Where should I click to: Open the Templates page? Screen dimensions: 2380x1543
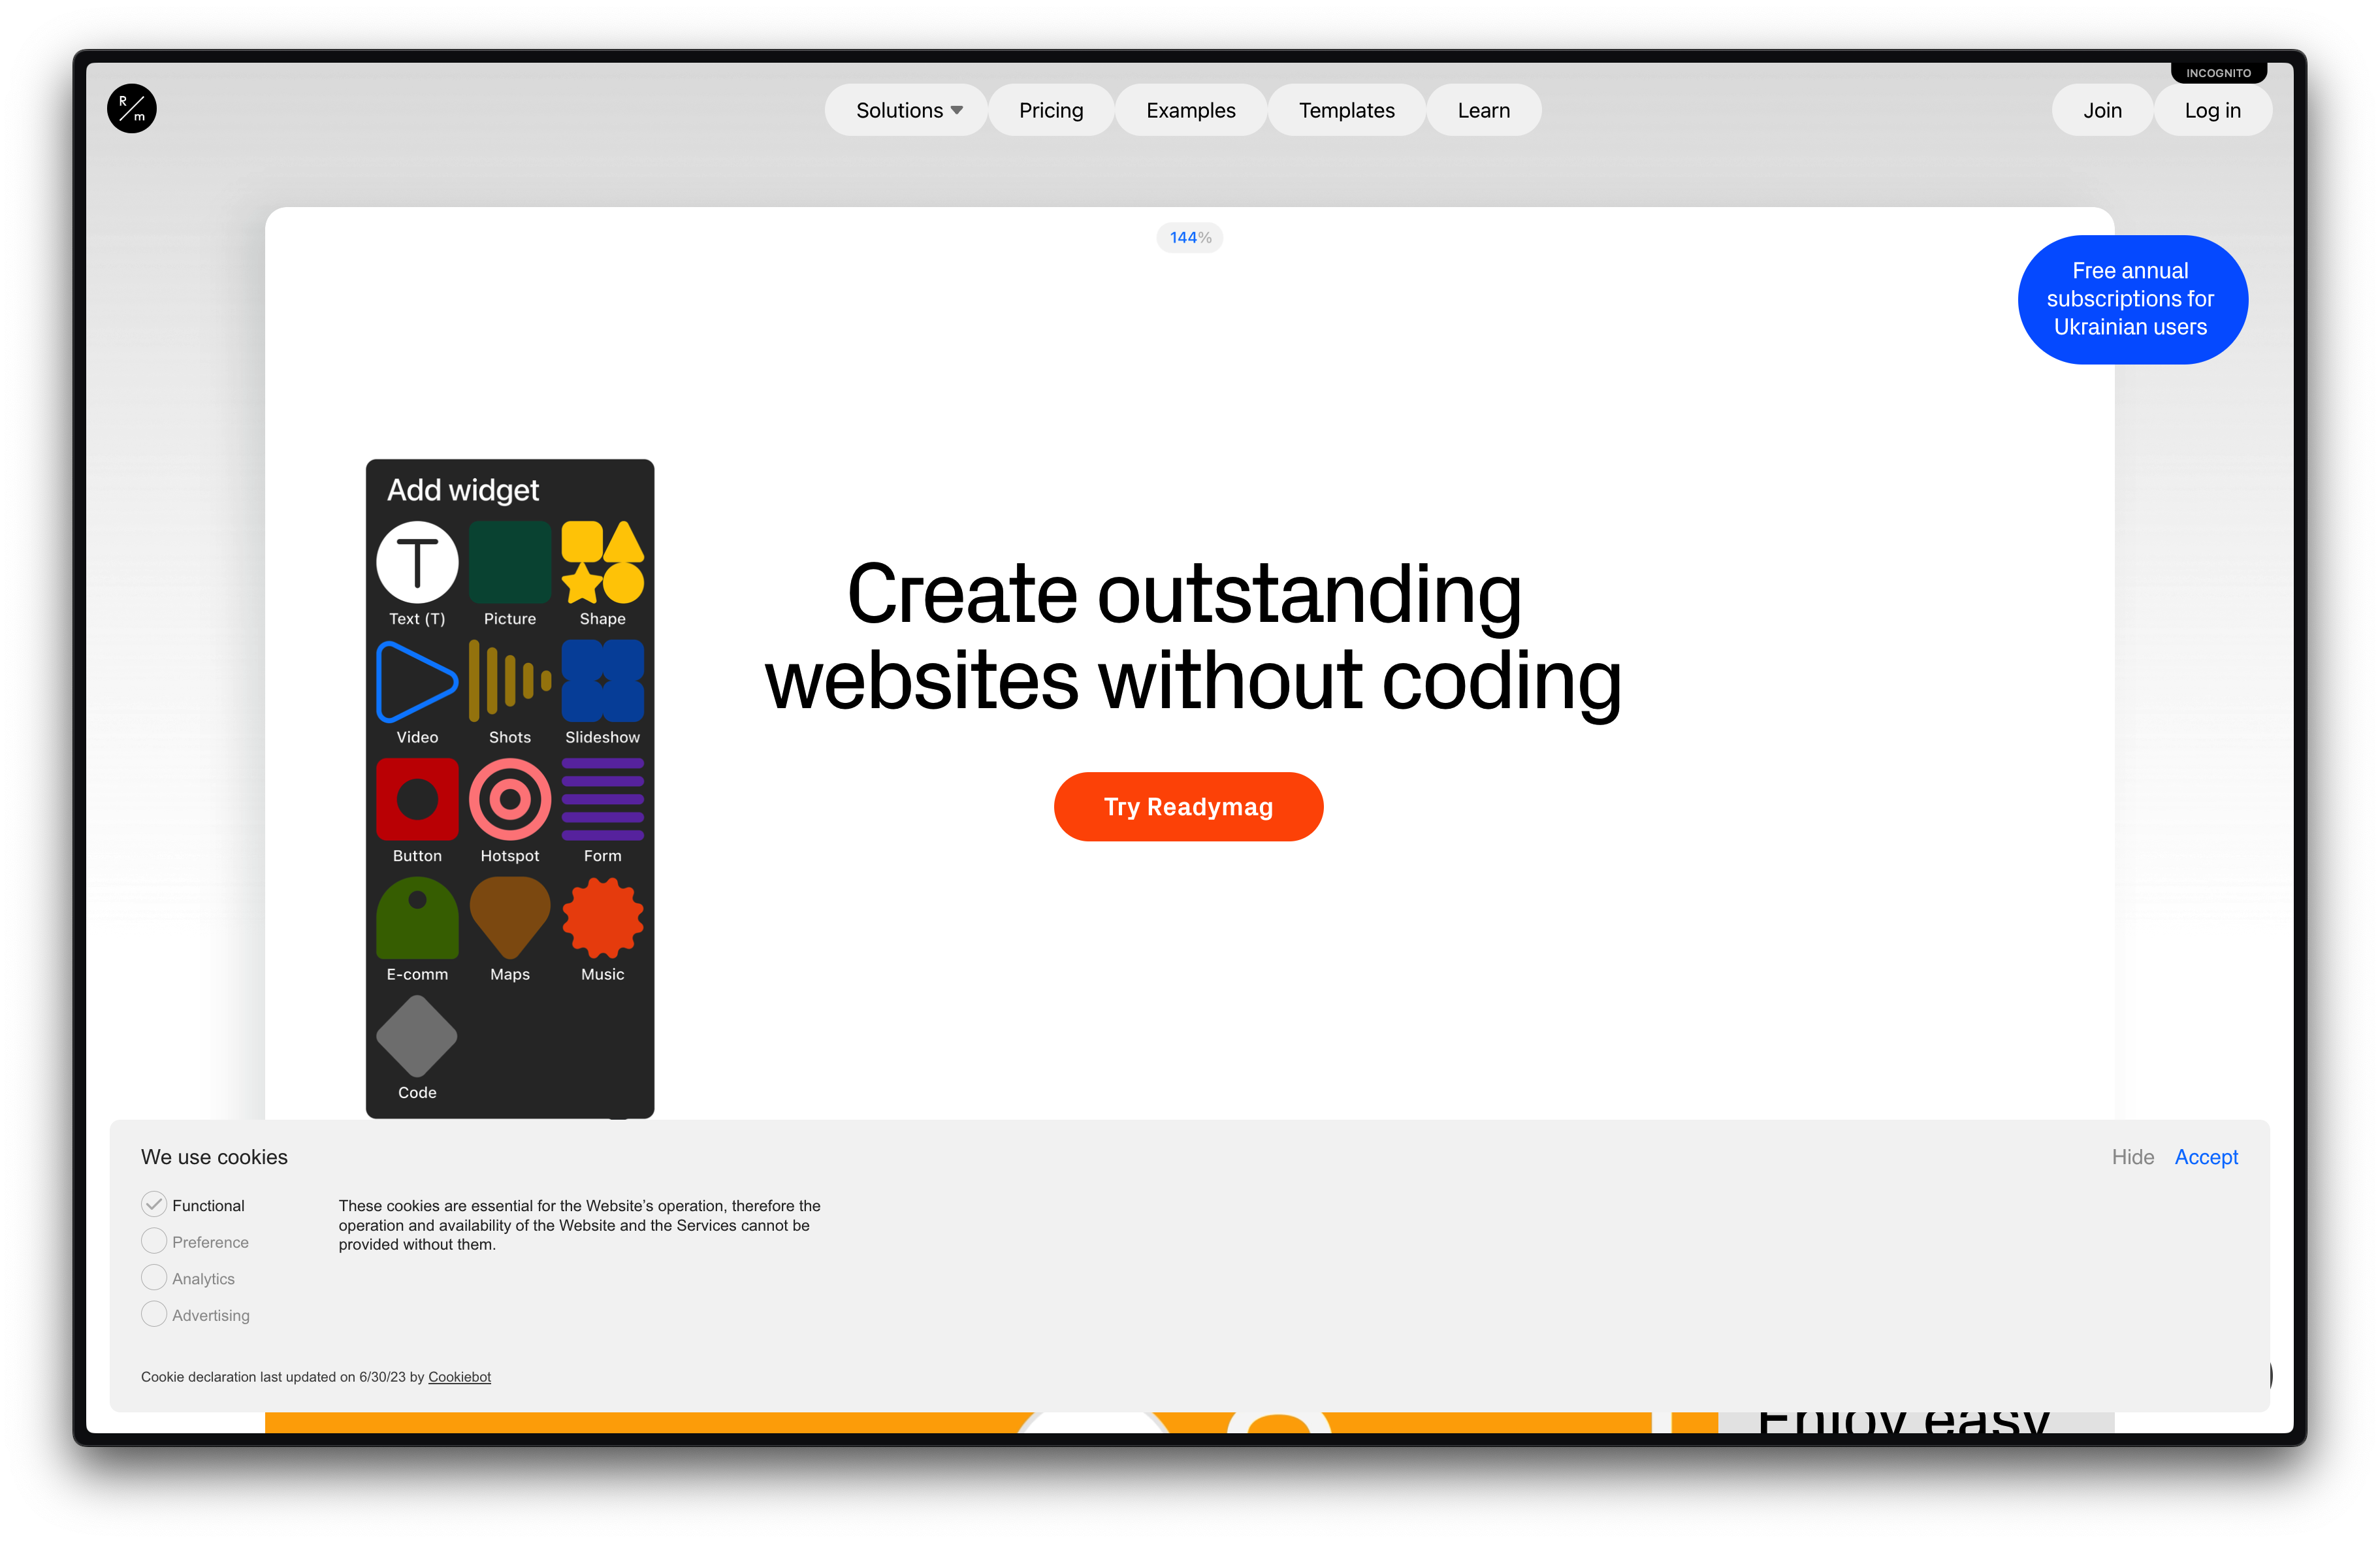click(x=1346, y=110)
